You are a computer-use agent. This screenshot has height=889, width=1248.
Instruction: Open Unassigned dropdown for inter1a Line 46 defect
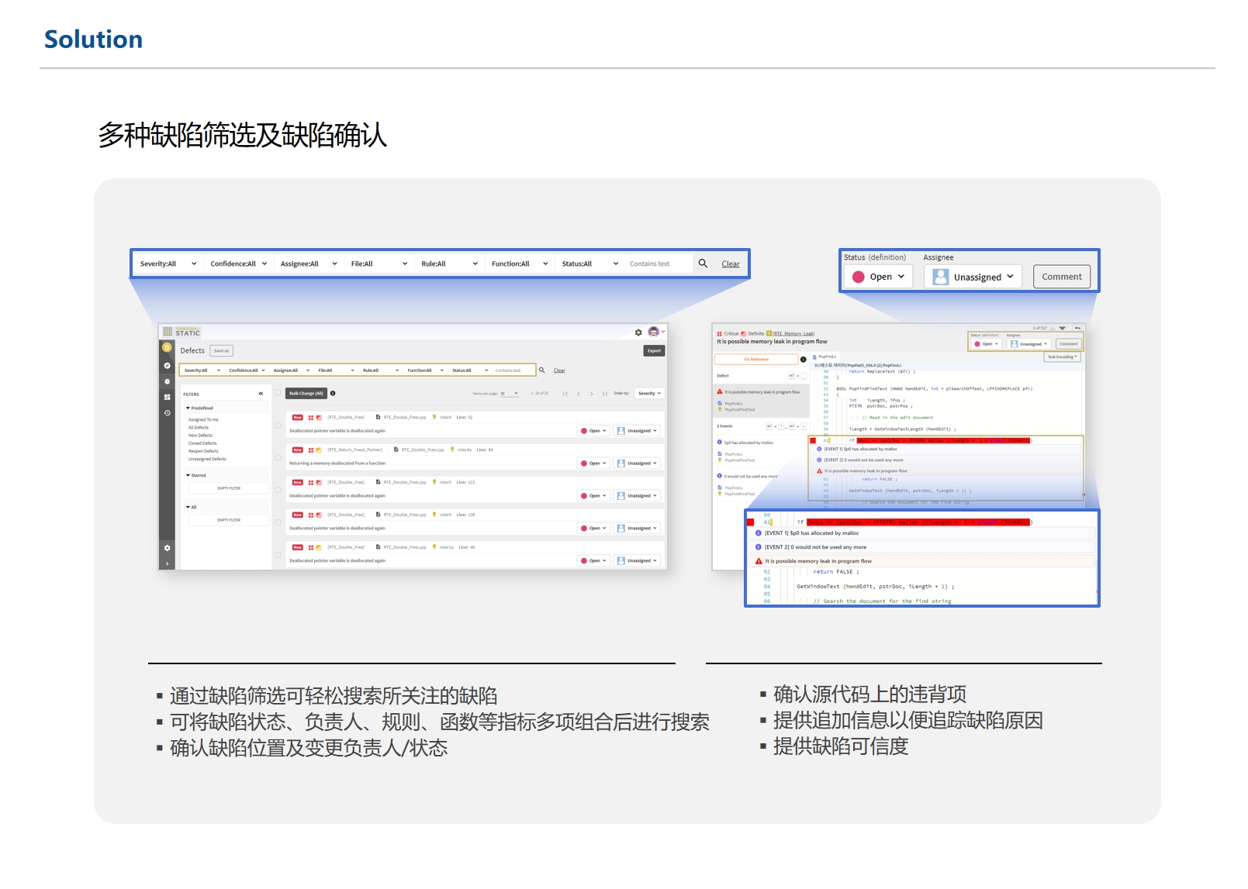[x=638, y=560]
